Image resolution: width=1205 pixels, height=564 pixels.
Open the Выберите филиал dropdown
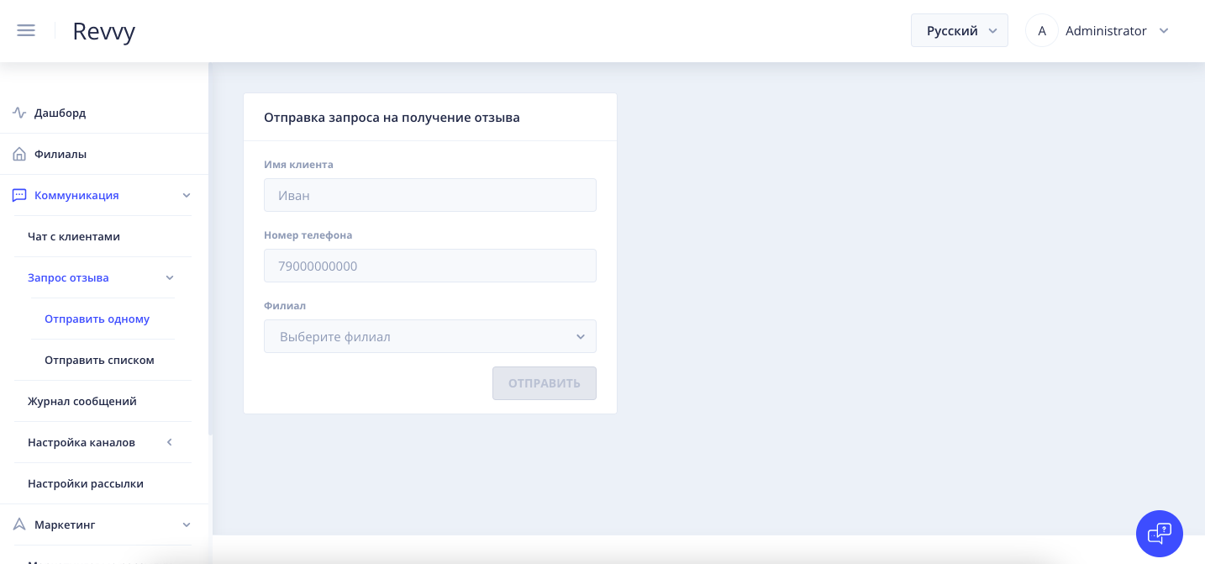pos(430,336)
